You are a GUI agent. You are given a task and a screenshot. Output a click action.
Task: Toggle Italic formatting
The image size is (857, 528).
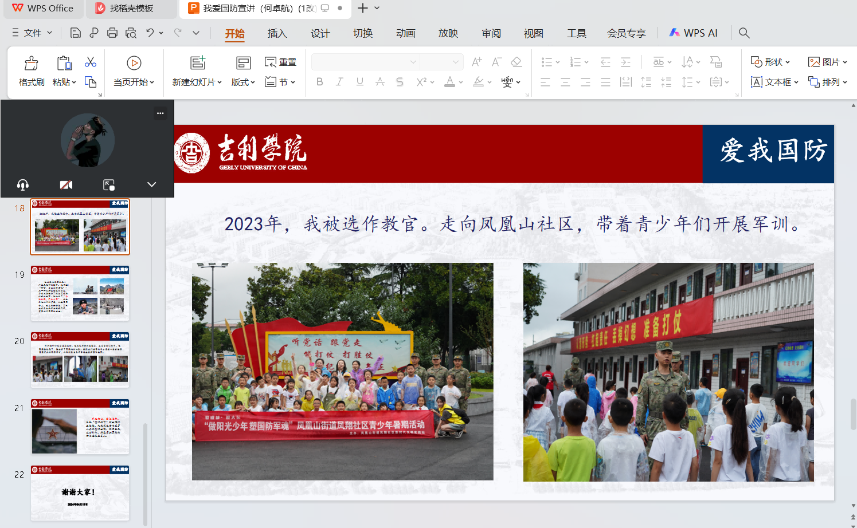click(339, 82)
